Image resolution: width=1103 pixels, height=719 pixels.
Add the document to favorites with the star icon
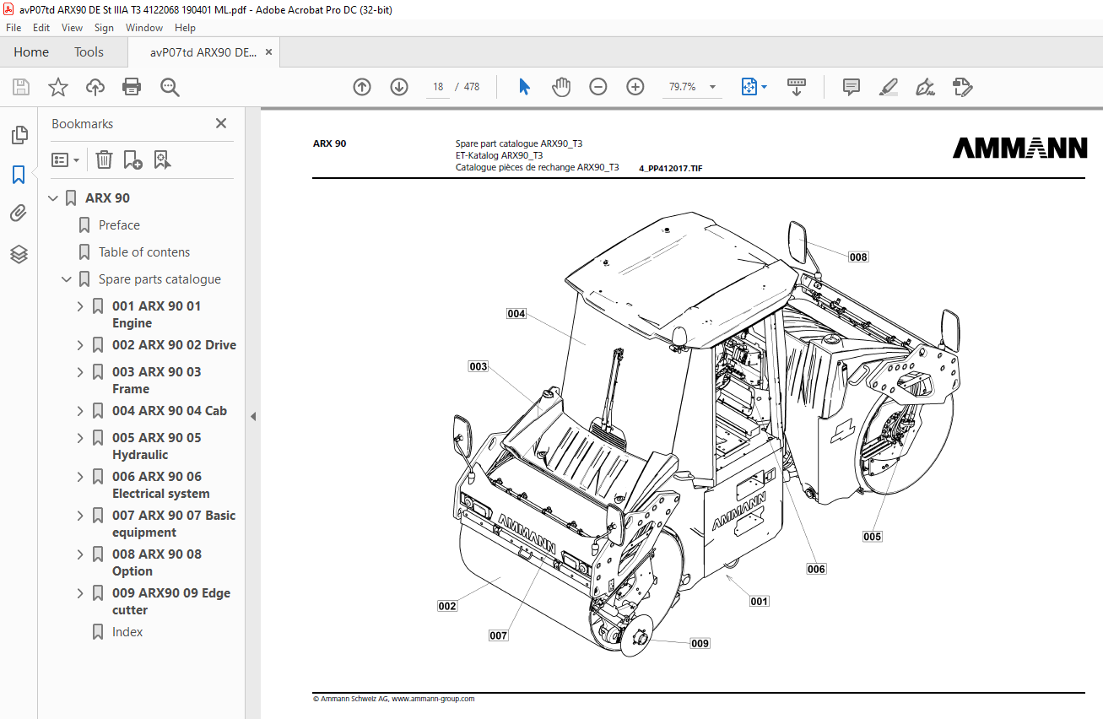(x=58, y=87)
